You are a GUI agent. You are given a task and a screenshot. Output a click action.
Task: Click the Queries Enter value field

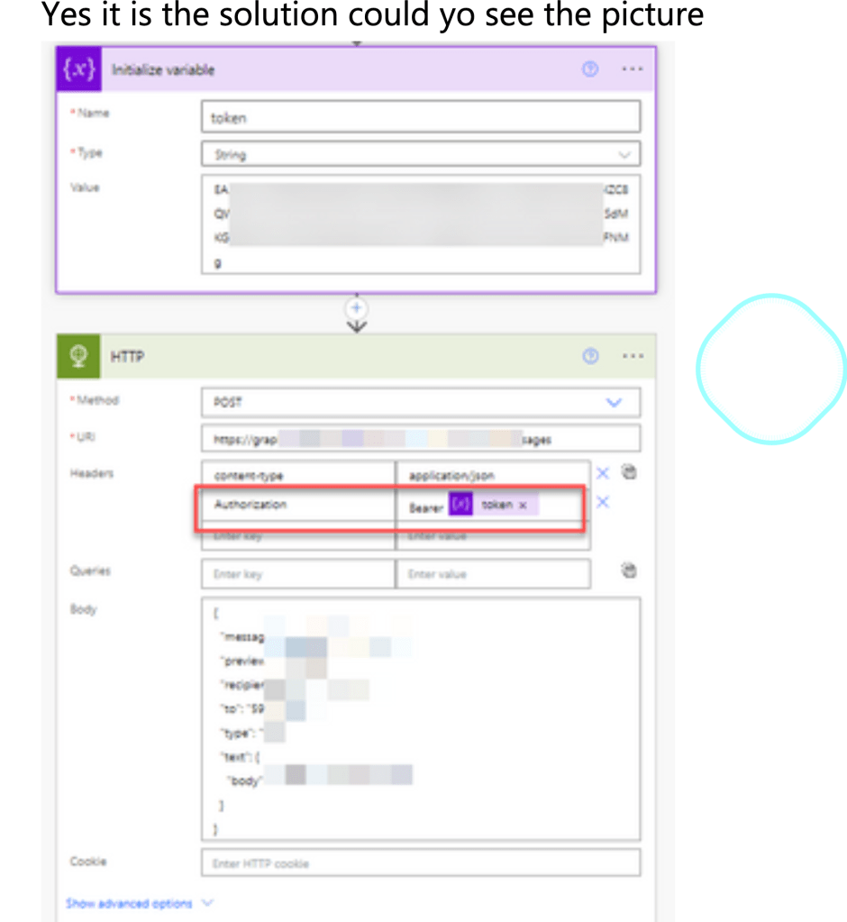(493, 574)
